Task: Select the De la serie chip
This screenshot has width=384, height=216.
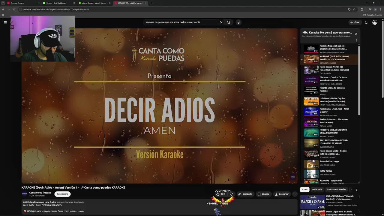Action: tap(317, 190)
